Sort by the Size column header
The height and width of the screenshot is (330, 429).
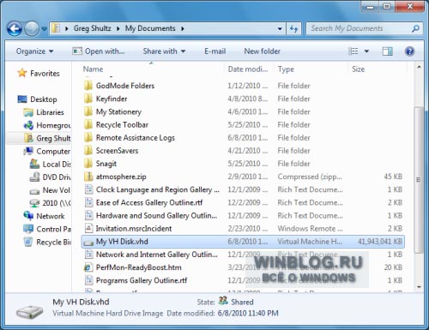[358, 69]
